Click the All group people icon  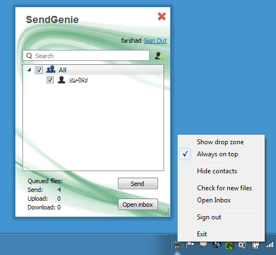[50, 70]
